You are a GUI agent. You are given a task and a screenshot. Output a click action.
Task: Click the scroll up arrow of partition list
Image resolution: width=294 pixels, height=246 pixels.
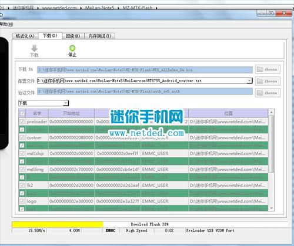tap(272, 112)
